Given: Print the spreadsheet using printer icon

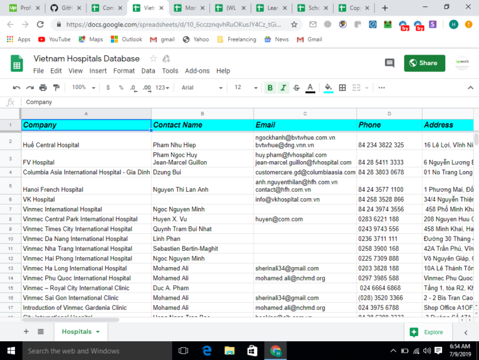Looking at the screenshot, I should click(x=43, y=88).
